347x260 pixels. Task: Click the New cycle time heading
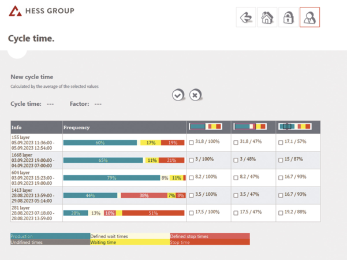click(32, 77)
